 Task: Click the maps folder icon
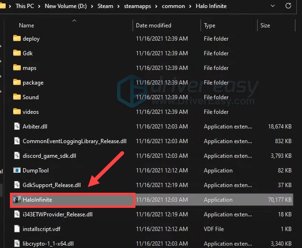coord(17,68)
